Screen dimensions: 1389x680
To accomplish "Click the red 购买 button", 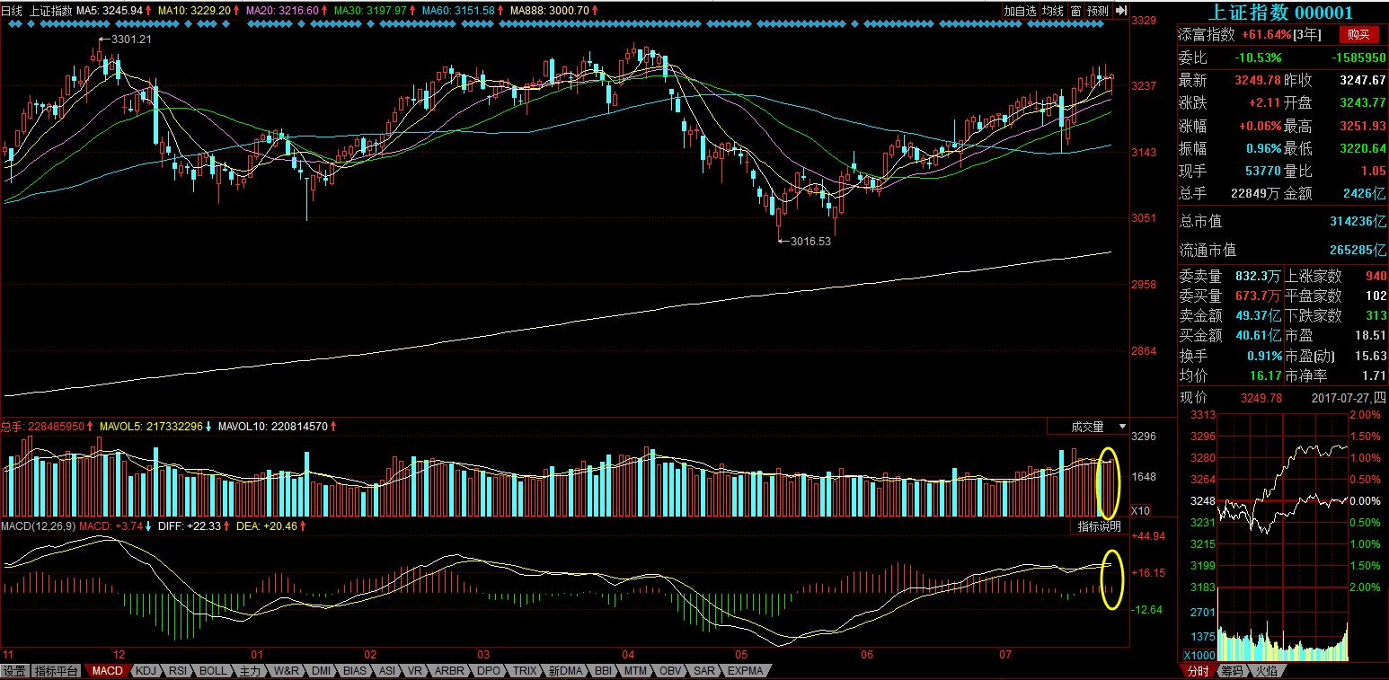I will click(x=1359, y=34).
